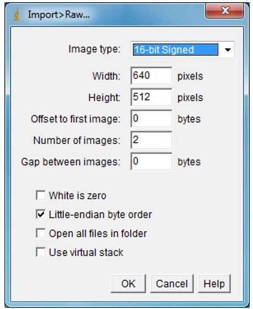253x309 pixels.
Task: Click the Use virtual stack label text
Action: pos(86,253)
